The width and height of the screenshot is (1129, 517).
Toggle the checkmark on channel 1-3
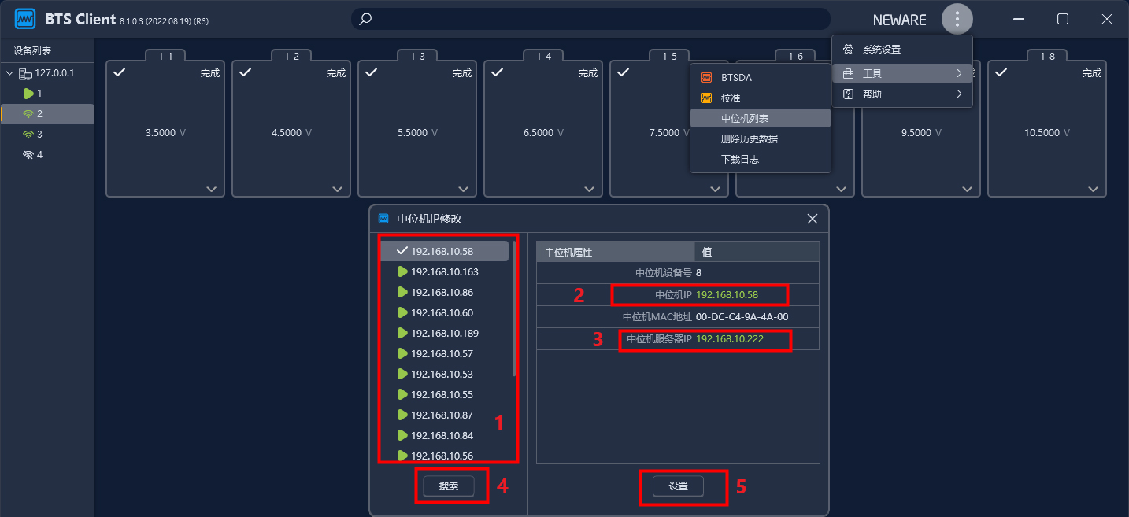click(x=371, y=72)
